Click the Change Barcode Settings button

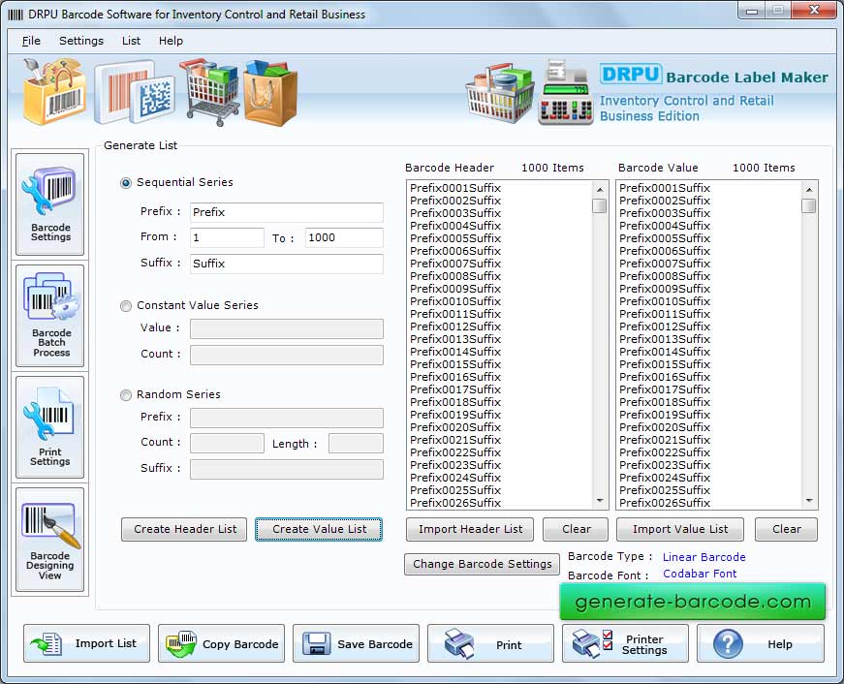tap(482, 564)
